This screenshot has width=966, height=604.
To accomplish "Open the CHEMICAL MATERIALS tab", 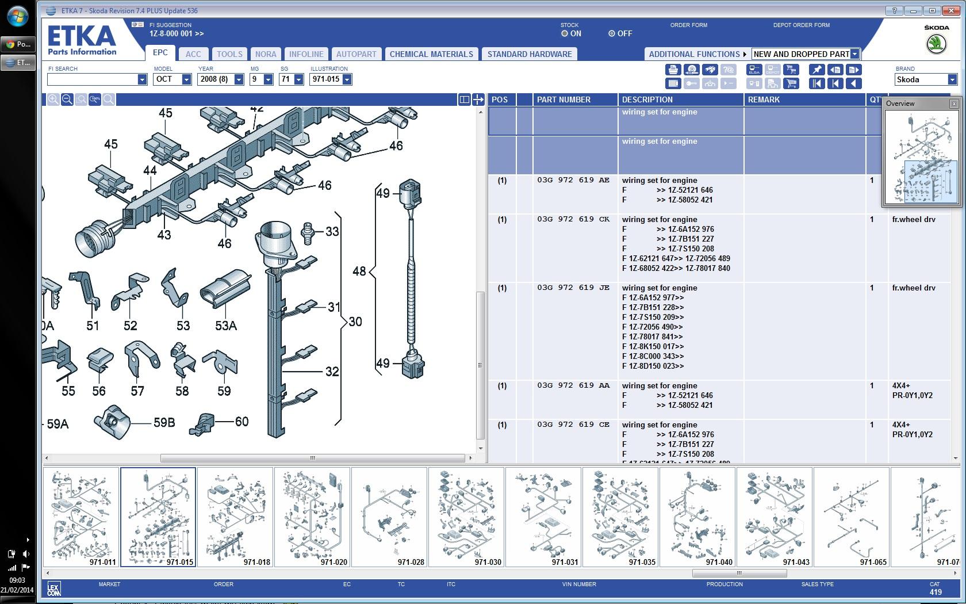I will 431,54.
